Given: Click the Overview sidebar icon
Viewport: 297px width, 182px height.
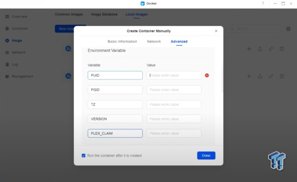Looking at the screenshot, I should point(7,16).
